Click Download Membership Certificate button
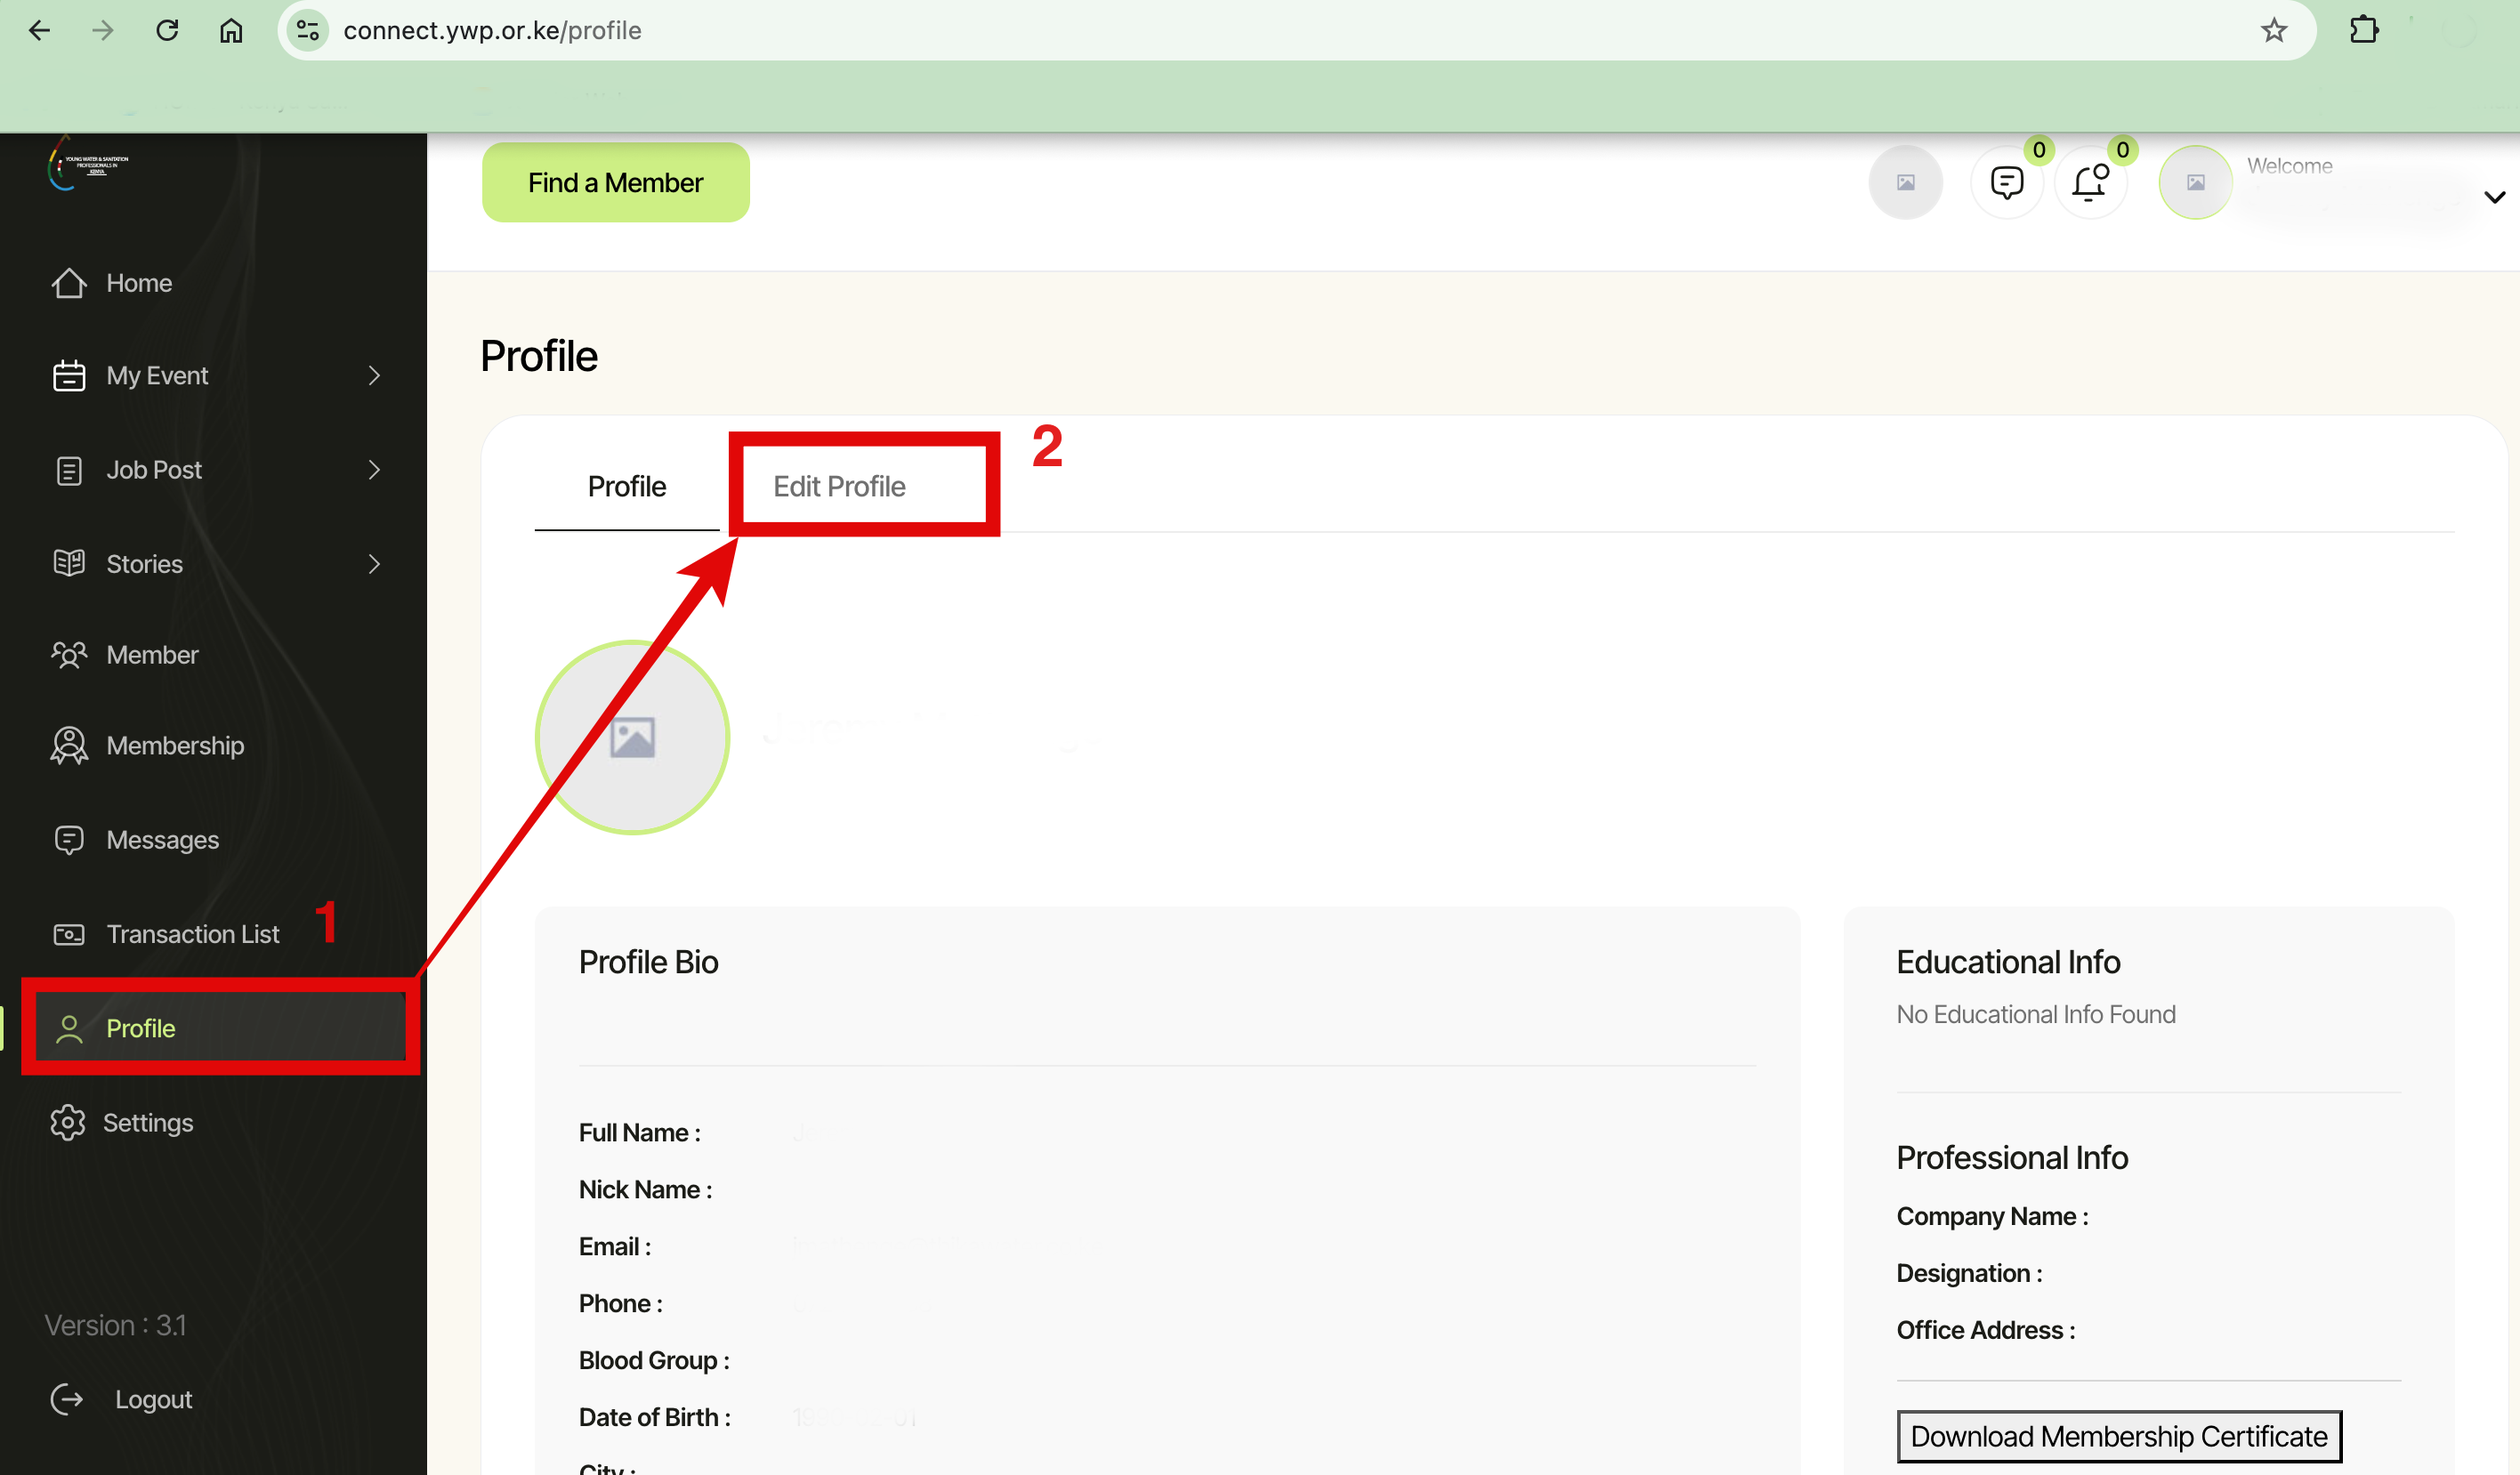 point(2119,1436)
